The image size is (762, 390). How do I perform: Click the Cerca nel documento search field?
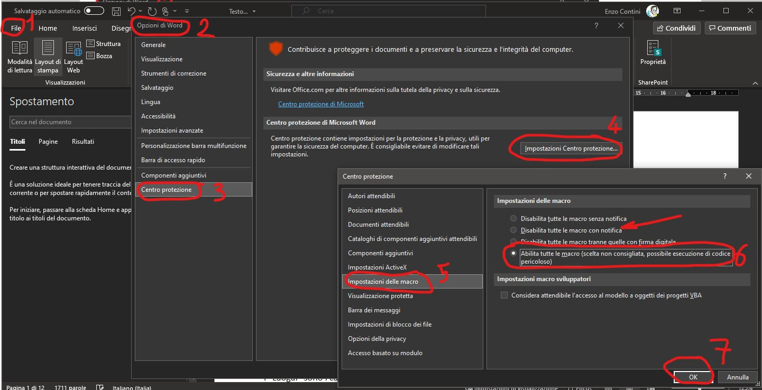(x=69, y=122)
